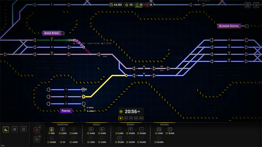
Task: Click the Queen Street station label
Action: (x=52, y=33)
